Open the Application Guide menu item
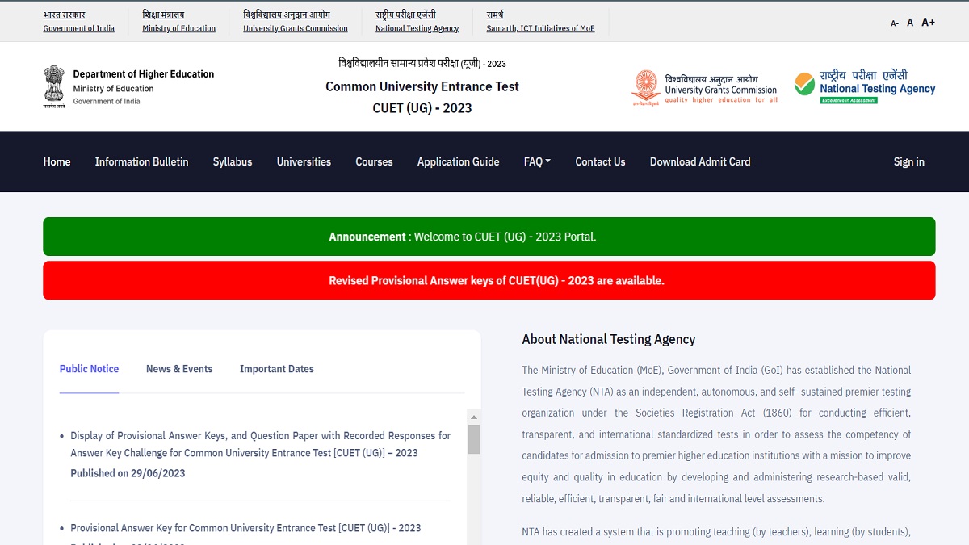This screenshot has height=545, width=969. (458, 161)
